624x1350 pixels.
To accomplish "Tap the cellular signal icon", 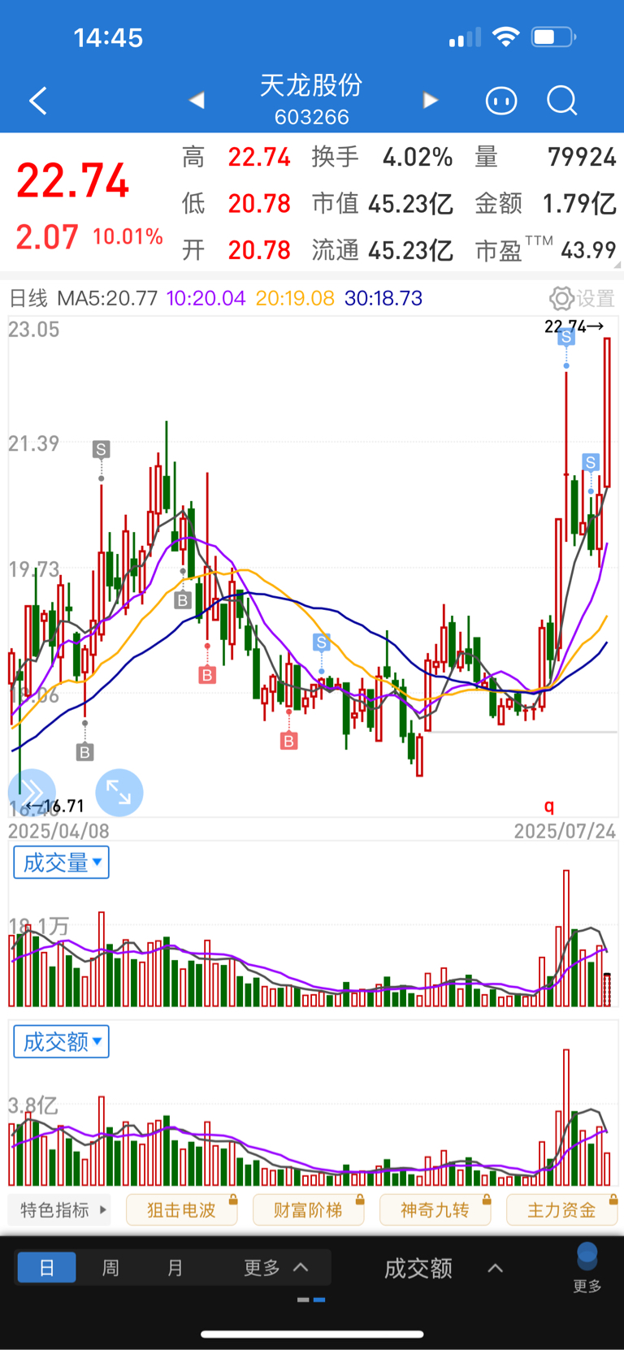I will tap(465, 37).
